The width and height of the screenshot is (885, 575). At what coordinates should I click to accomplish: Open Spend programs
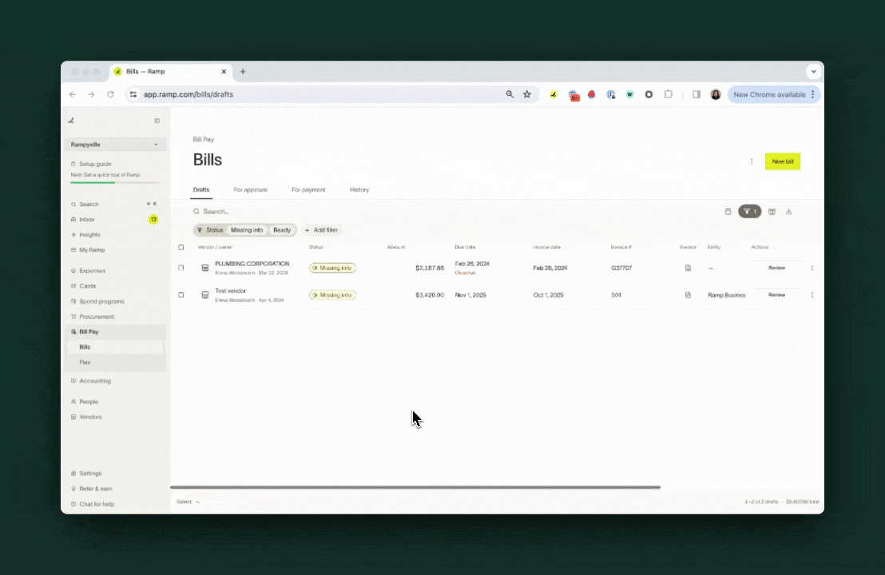(x=101, y=301)
